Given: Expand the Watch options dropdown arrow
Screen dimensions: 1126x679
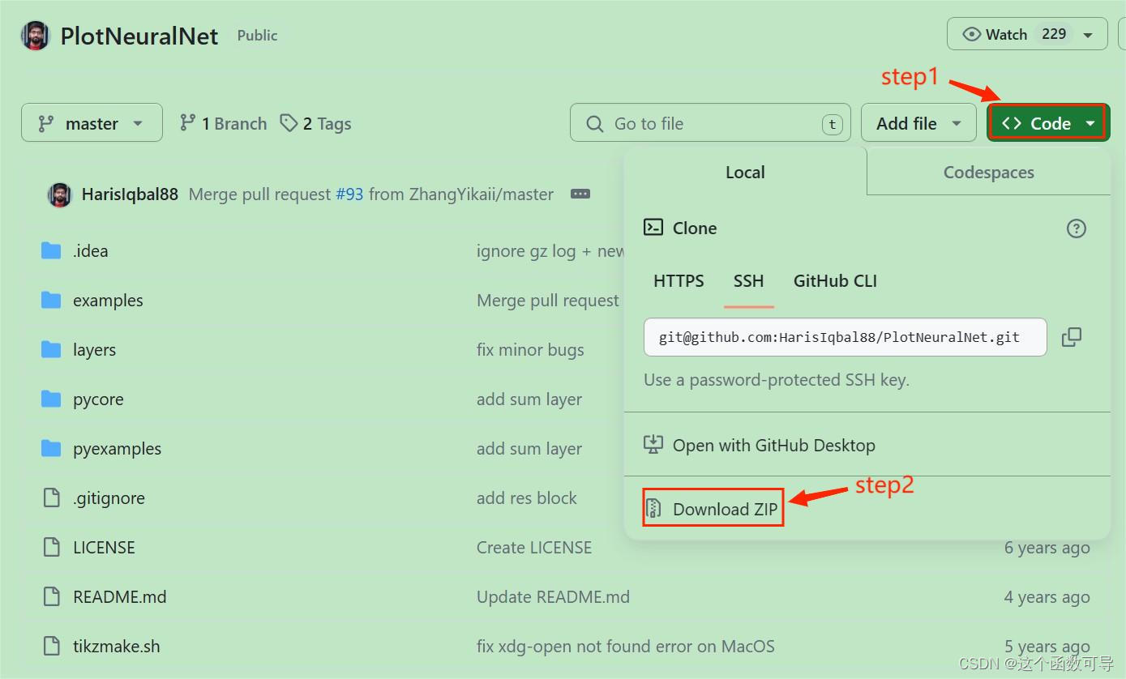Looking at the screenshot, I should (x=1089, y=35).
